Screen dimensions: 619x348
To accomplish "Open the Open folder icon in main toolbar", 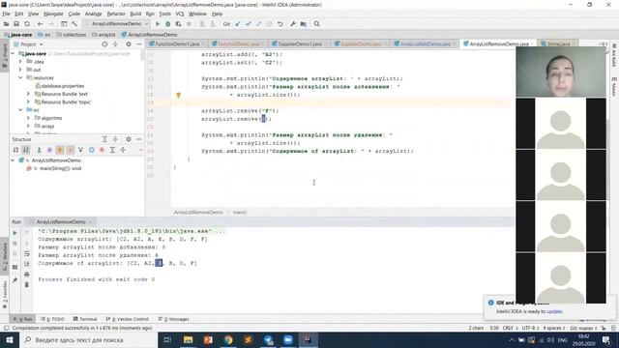I will (6, 24).
